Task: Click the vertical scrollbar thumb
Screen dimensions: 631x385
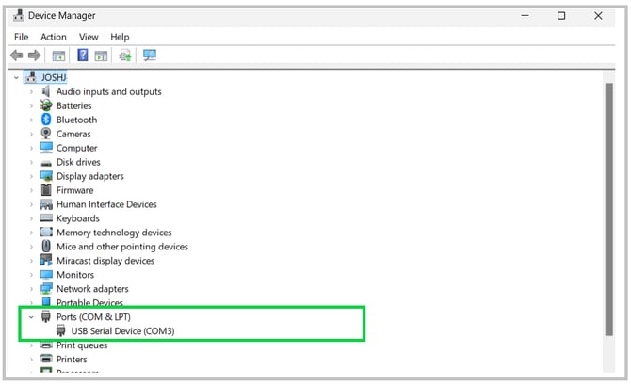Action: click(x=608, y=209)
